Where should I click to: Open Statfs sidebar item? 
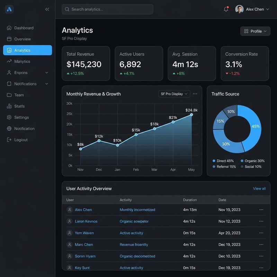coord(28,106)
